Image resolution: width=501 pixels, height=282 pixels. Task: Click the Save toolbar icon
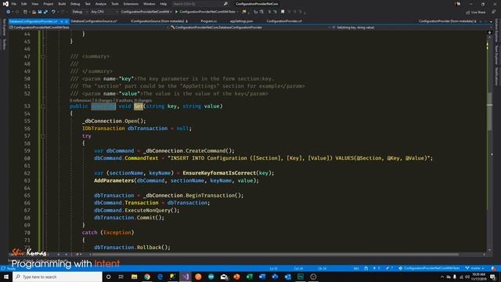tap(40, 12)
